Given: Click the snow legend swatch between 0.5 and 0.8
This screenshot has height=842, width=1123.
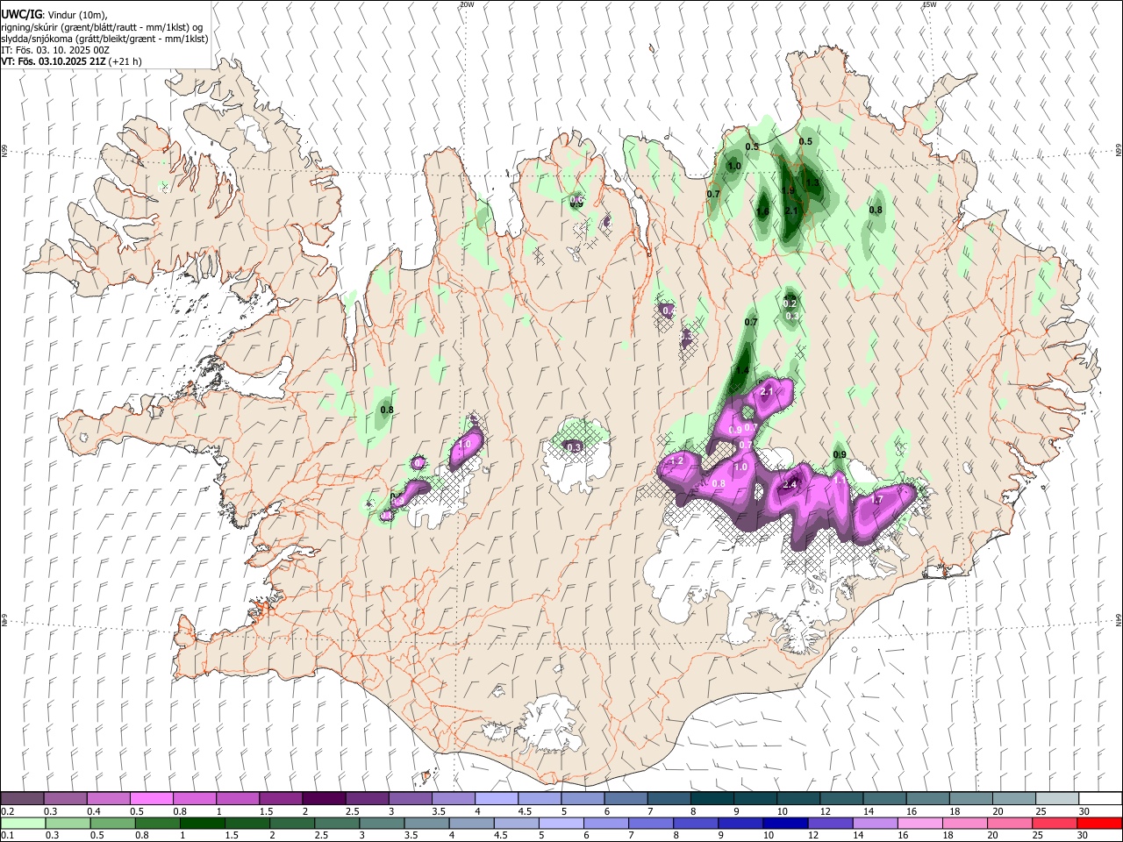Looking at the screenshot, I should click(151, 798).
